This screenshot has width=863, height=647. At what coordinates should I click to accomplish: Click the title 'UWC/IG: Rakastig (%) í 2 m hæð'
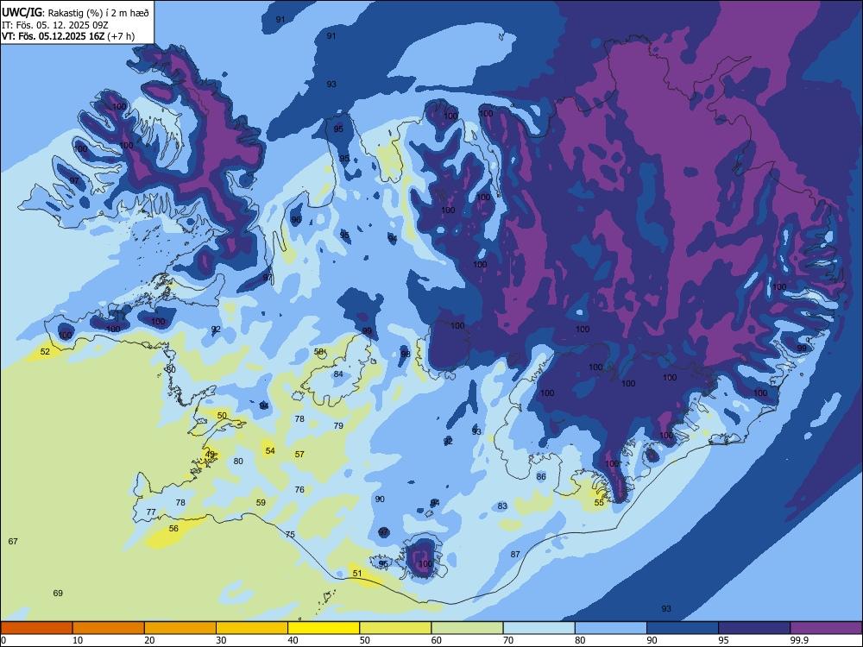(75, 13)
